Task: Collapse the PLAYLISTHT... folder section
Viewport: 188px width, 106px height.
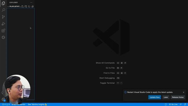Action: click(14, 6)
